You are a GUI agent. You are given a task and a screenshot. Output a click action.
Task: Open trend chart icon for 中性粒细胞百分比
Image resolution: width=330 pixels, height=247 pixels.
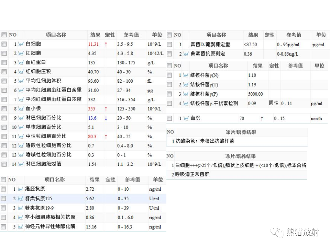(x=21, y=137)
